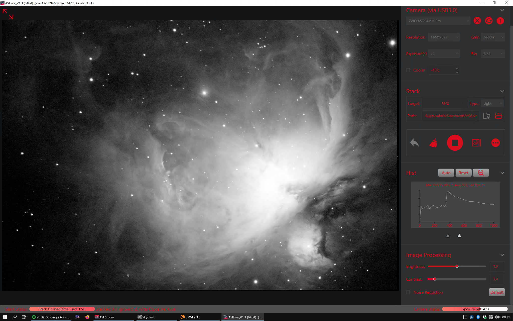Click the refresh camera list icon
This screenshot has height=321, width=513.
pos(489,21)
